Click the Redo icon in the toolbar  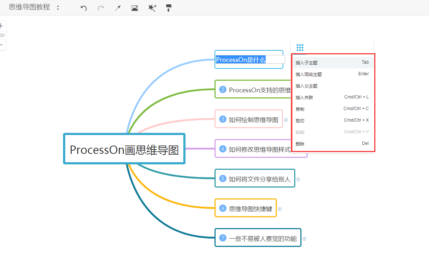tap(100, 8)
